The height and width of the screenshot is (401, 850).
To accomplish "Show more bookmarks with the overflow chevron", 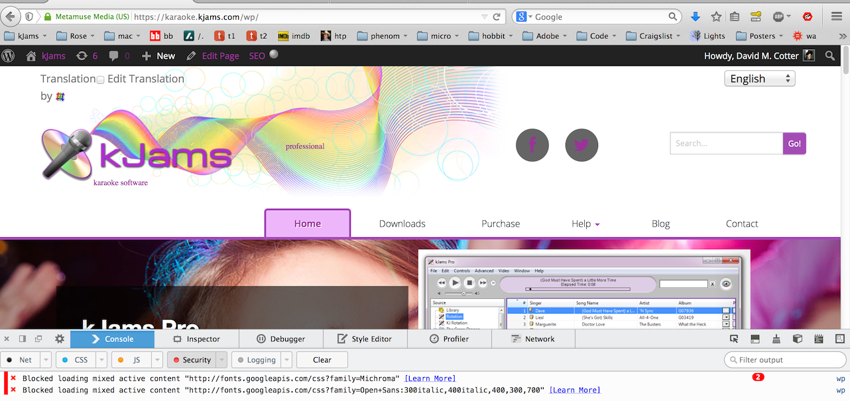I will click(843, 36).
